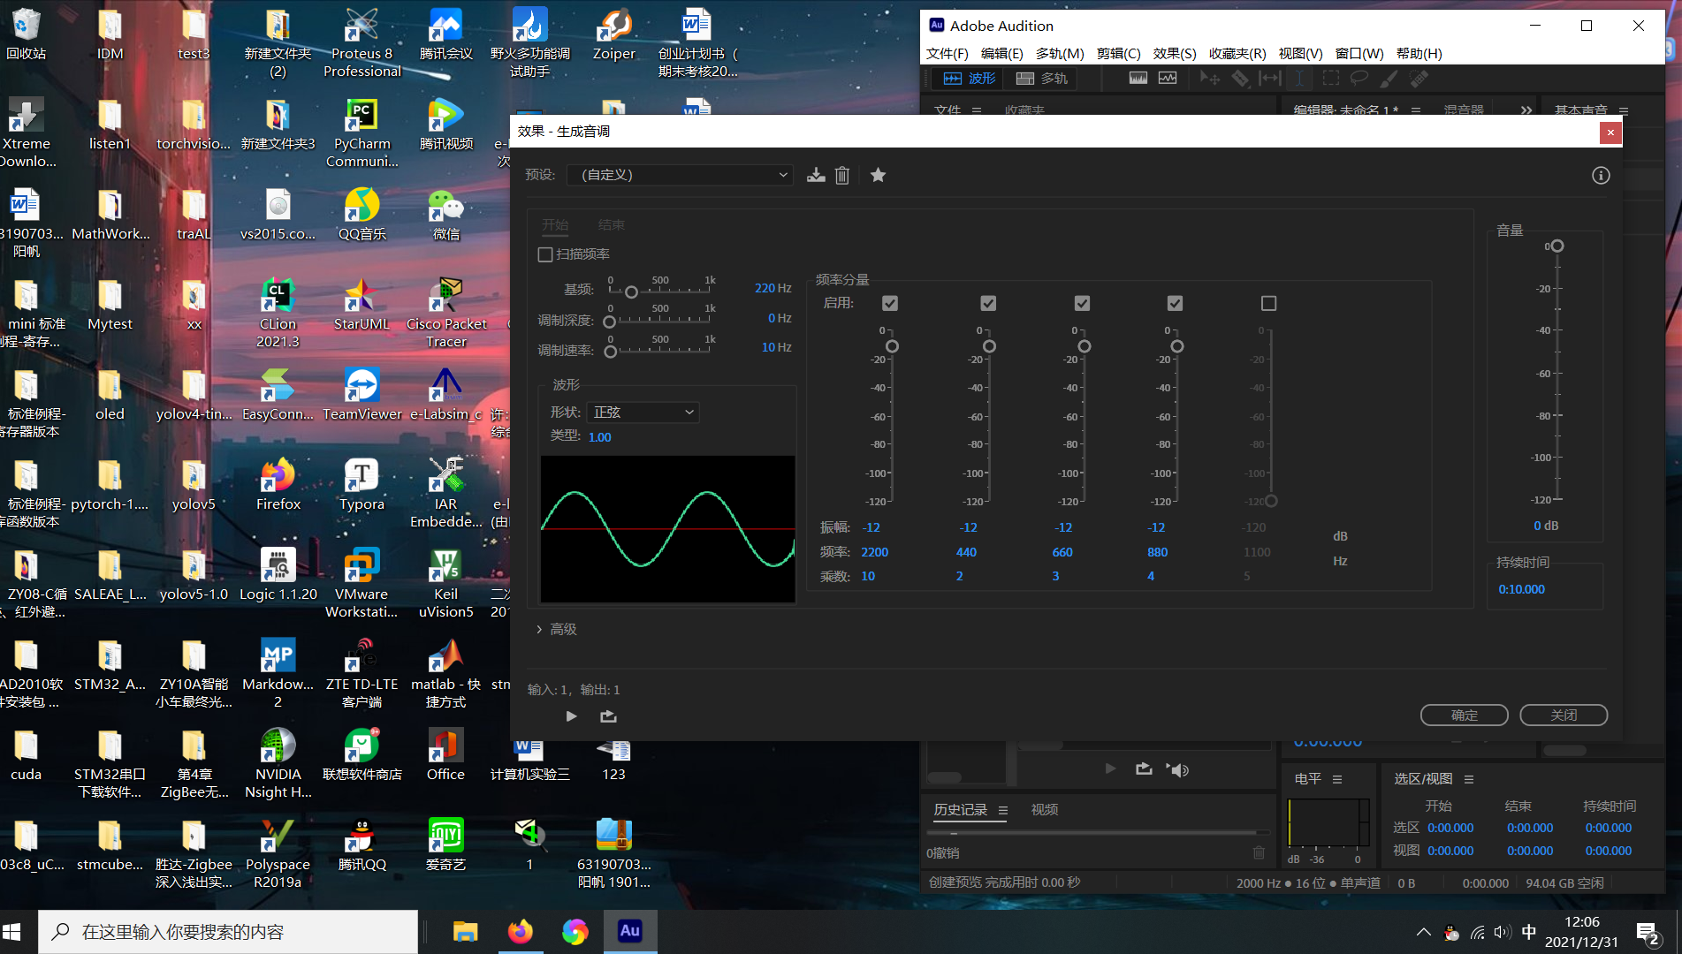Click the duration value 0:10.000
The height and width of the screenshot is (954, 1682).
coord(1521,589)
